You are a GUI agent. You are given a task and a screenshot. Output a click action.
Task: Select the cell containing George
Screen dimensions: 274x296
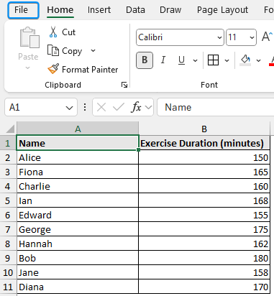78,229
